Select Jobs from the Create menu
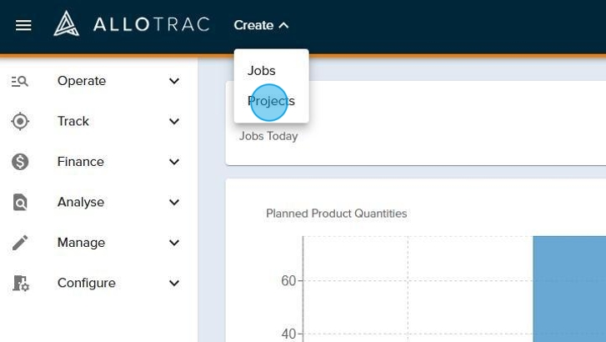This screenshot has height=342, width=606. [262, 71]
